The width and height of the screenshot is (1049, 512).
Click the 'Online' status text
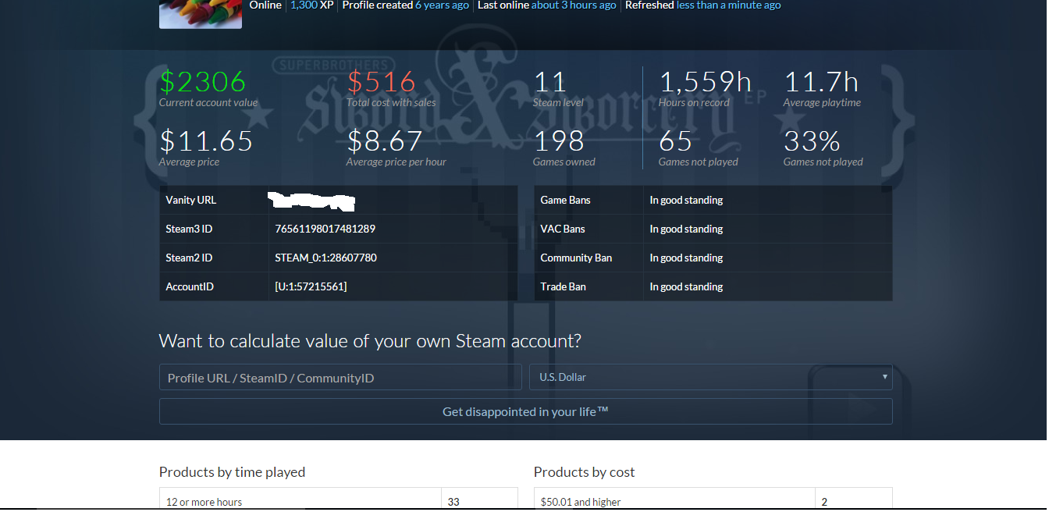click(x=265, y=5)
